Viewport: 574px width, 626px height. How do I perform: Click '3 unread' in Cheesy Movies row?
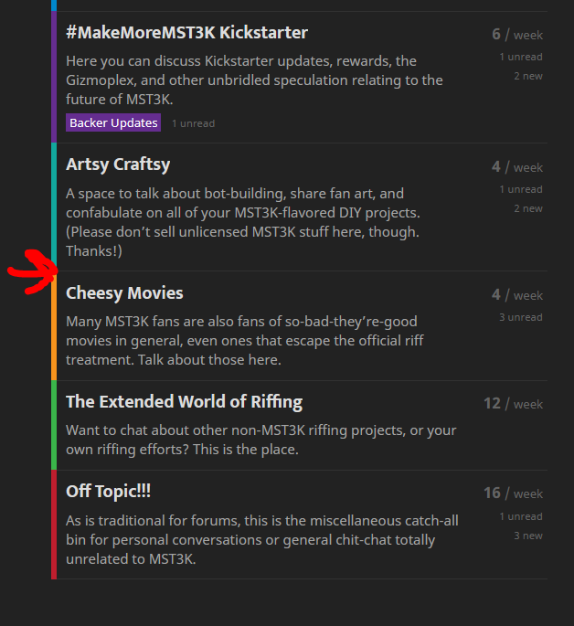click(x=521, y=317)
